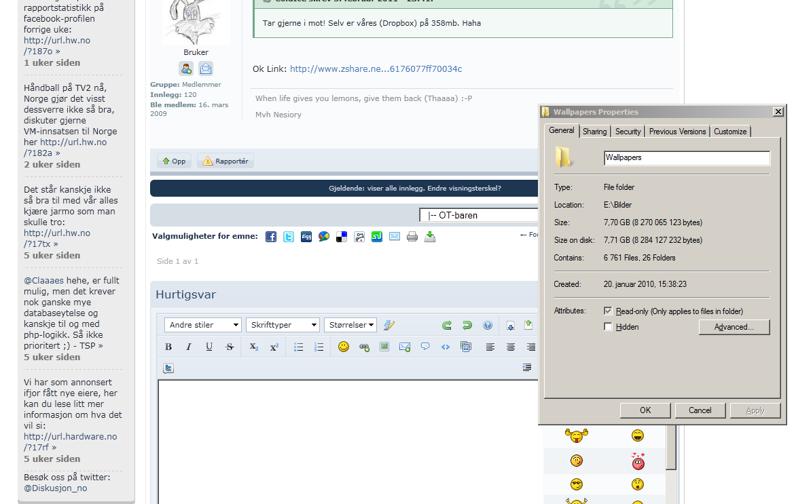
Task: Close the Wallpapers Properties window
Action: click(x=778, y=111)
